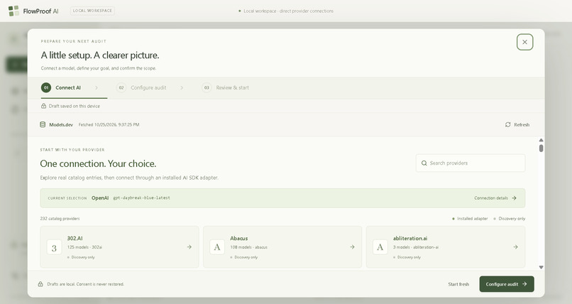The image size is (572, 304).
Task: Click the 108 models abacus text
Action: click(248, 247)
